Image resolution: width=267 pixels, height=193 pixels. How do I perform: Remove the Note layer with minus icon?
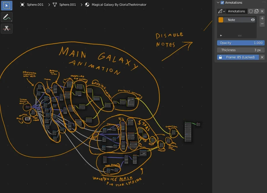[262, 24]
